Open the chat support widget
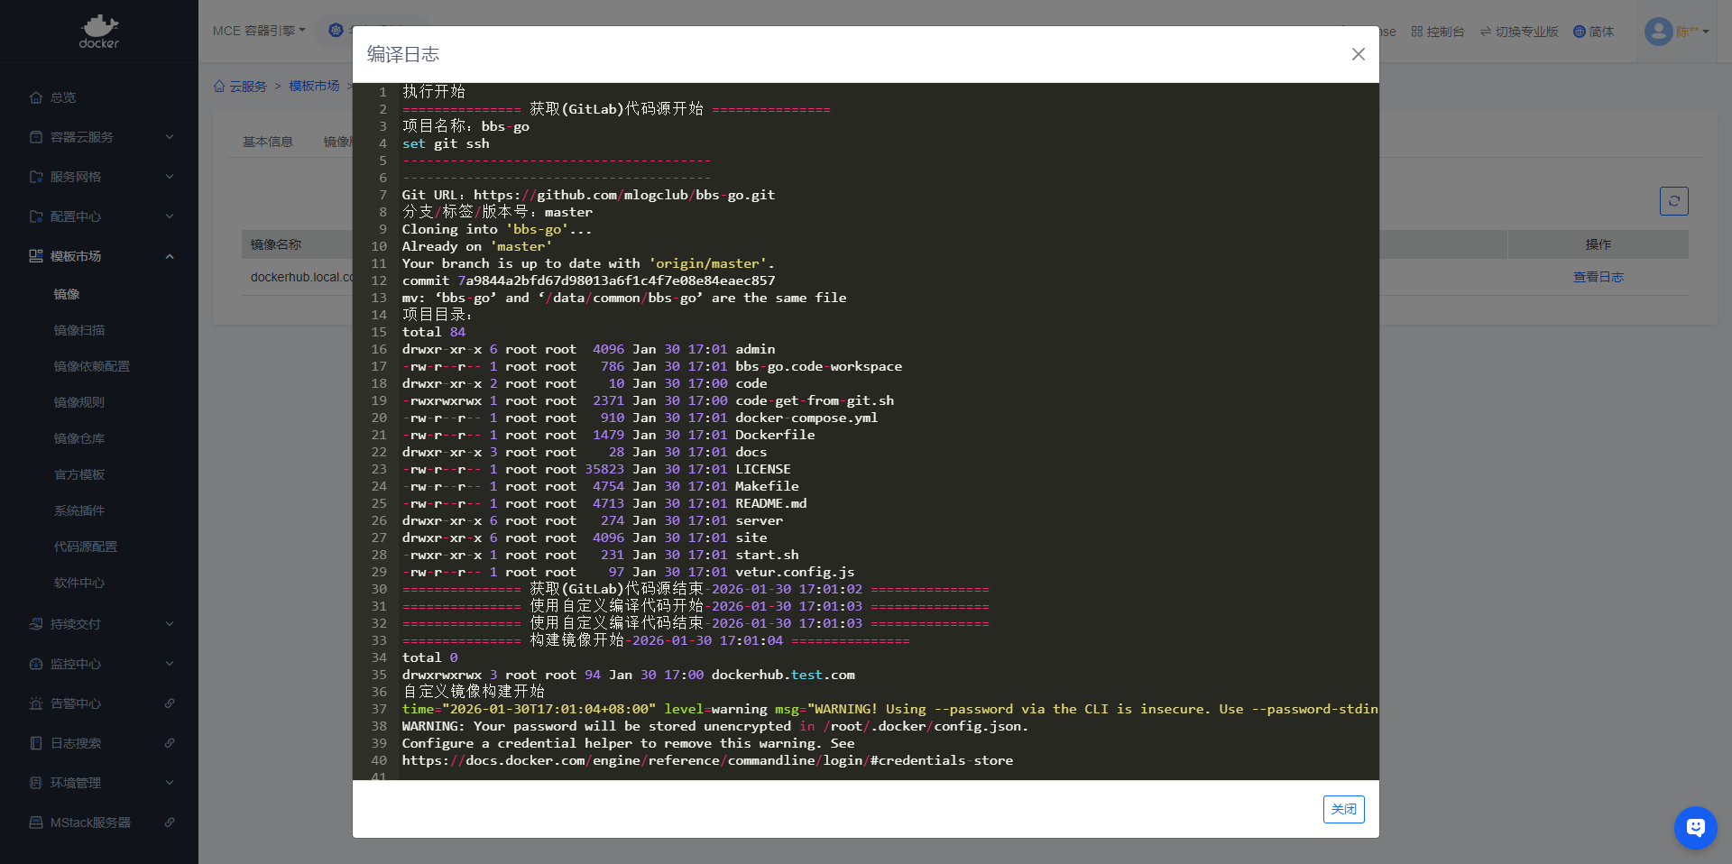 coord(1695,827)
